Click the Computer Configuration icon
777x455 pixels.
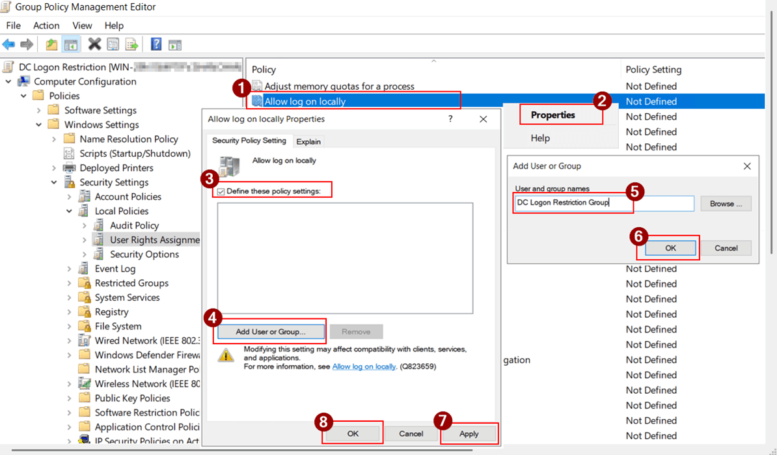pos(24,81)
